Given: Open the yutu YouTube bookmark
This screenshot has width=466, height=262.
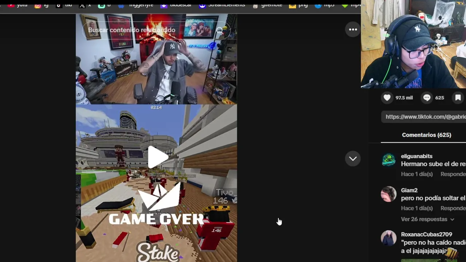Looking at the screenshot, I should [x=18, y=5].
